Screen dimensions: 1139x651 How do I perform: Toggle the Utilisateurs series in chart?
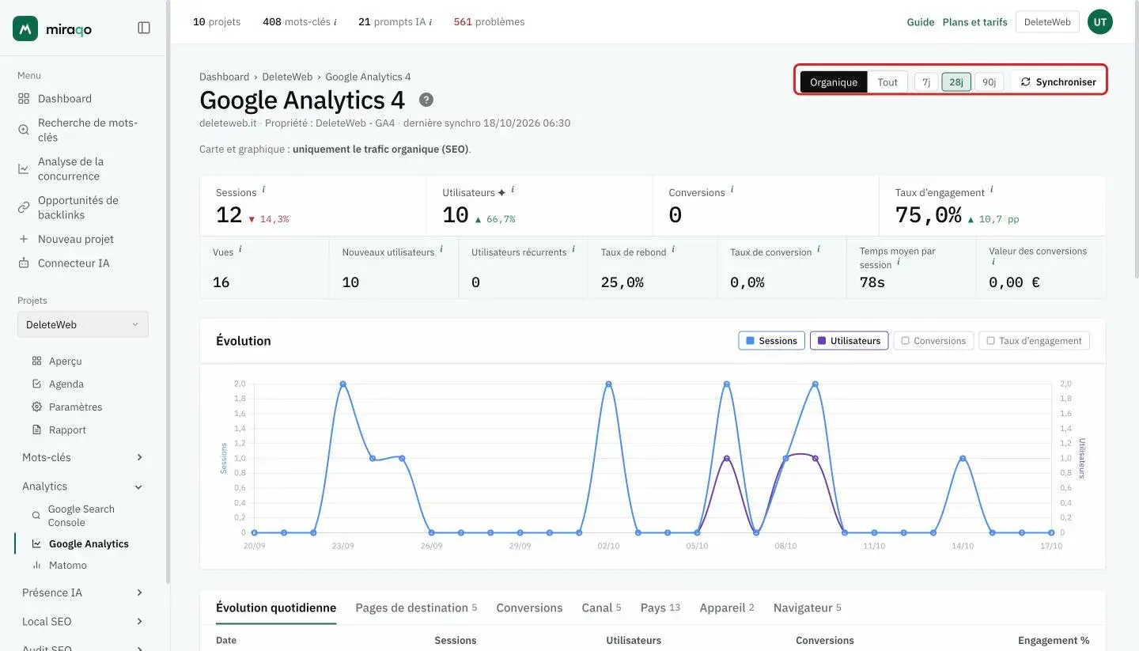tap(849, 341)
